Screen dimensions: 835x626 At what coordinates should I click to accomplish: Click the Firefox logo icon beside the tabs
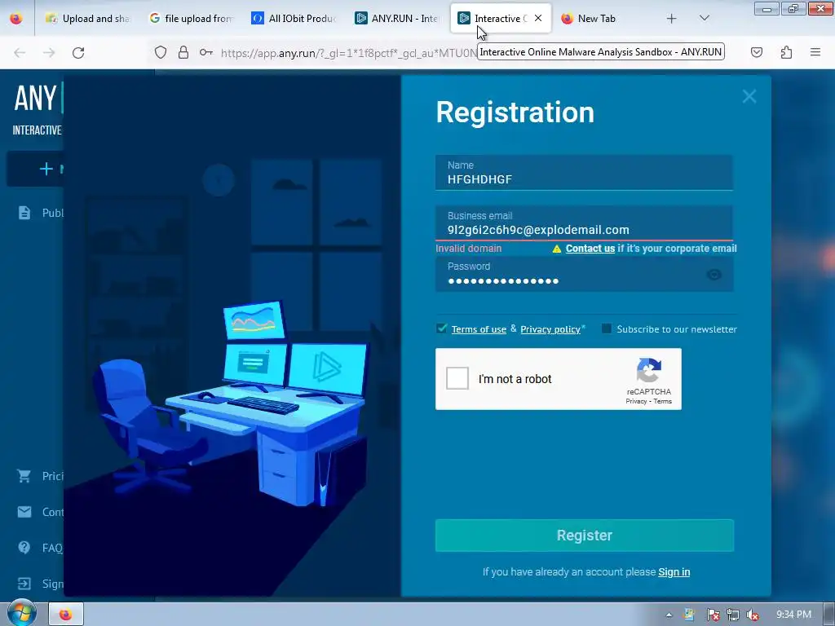point(16,19)
